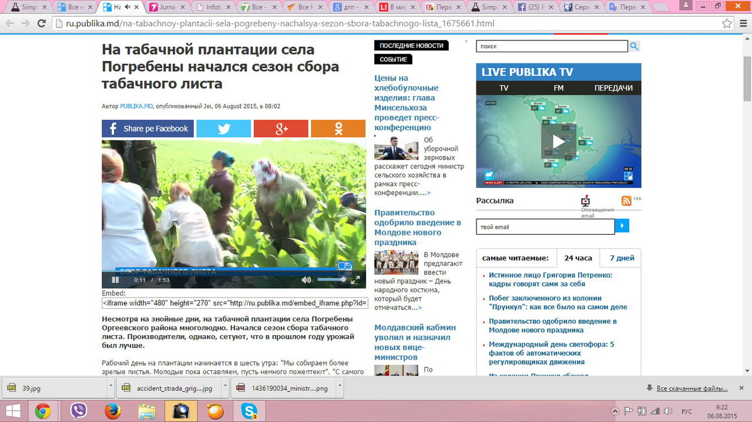This screenshot has width=752, height=422.
Task: Click the PUBLIKA.MD author link
Action: pos(136,106)
